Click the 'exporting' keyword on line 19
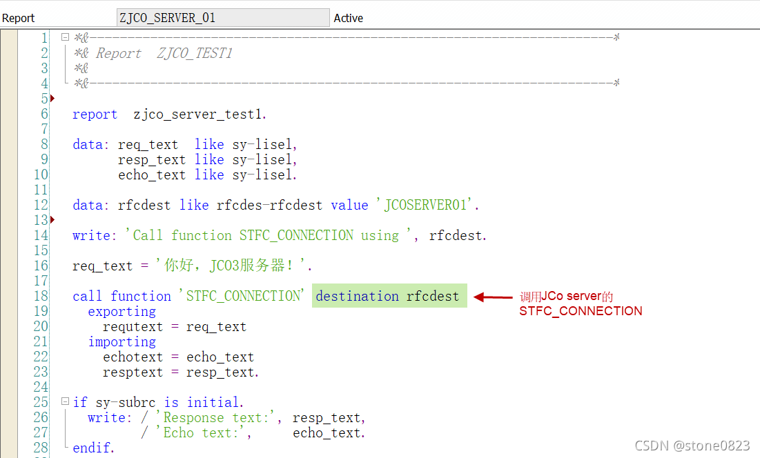Screen dimensions: 760x458 click(x=121, y=311)
